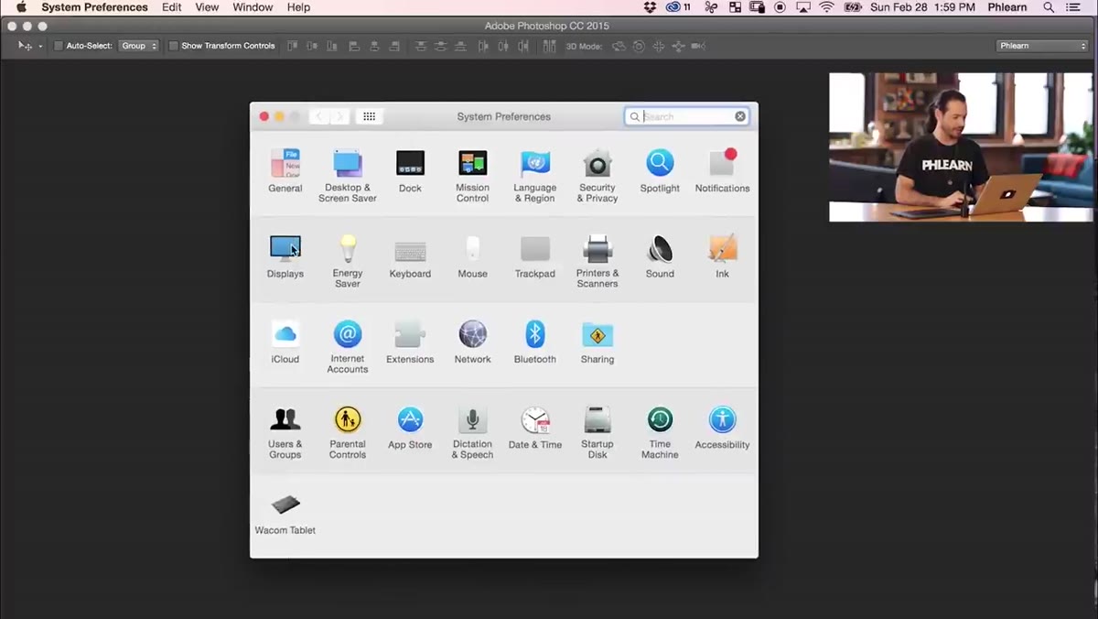This screenshot has height=619, width=1098.
Task: Open the Spotlight preferences pane
Action: click(x=660, y=171)
